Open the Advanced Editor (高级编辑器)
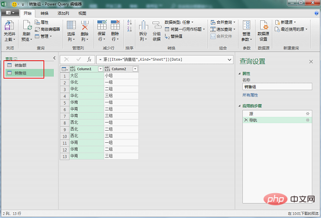Image resolution: width=321 pixels, height=218 pixels. click(48, 29)
